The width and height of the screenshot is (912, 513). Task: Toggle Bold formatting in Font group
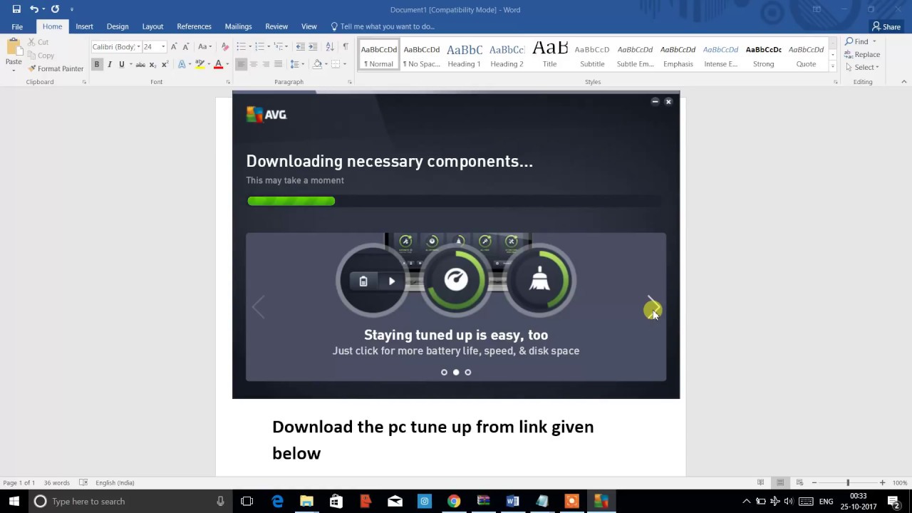click(x=97, y=64)
